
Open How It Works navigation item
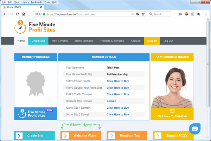tap(60, 41)
